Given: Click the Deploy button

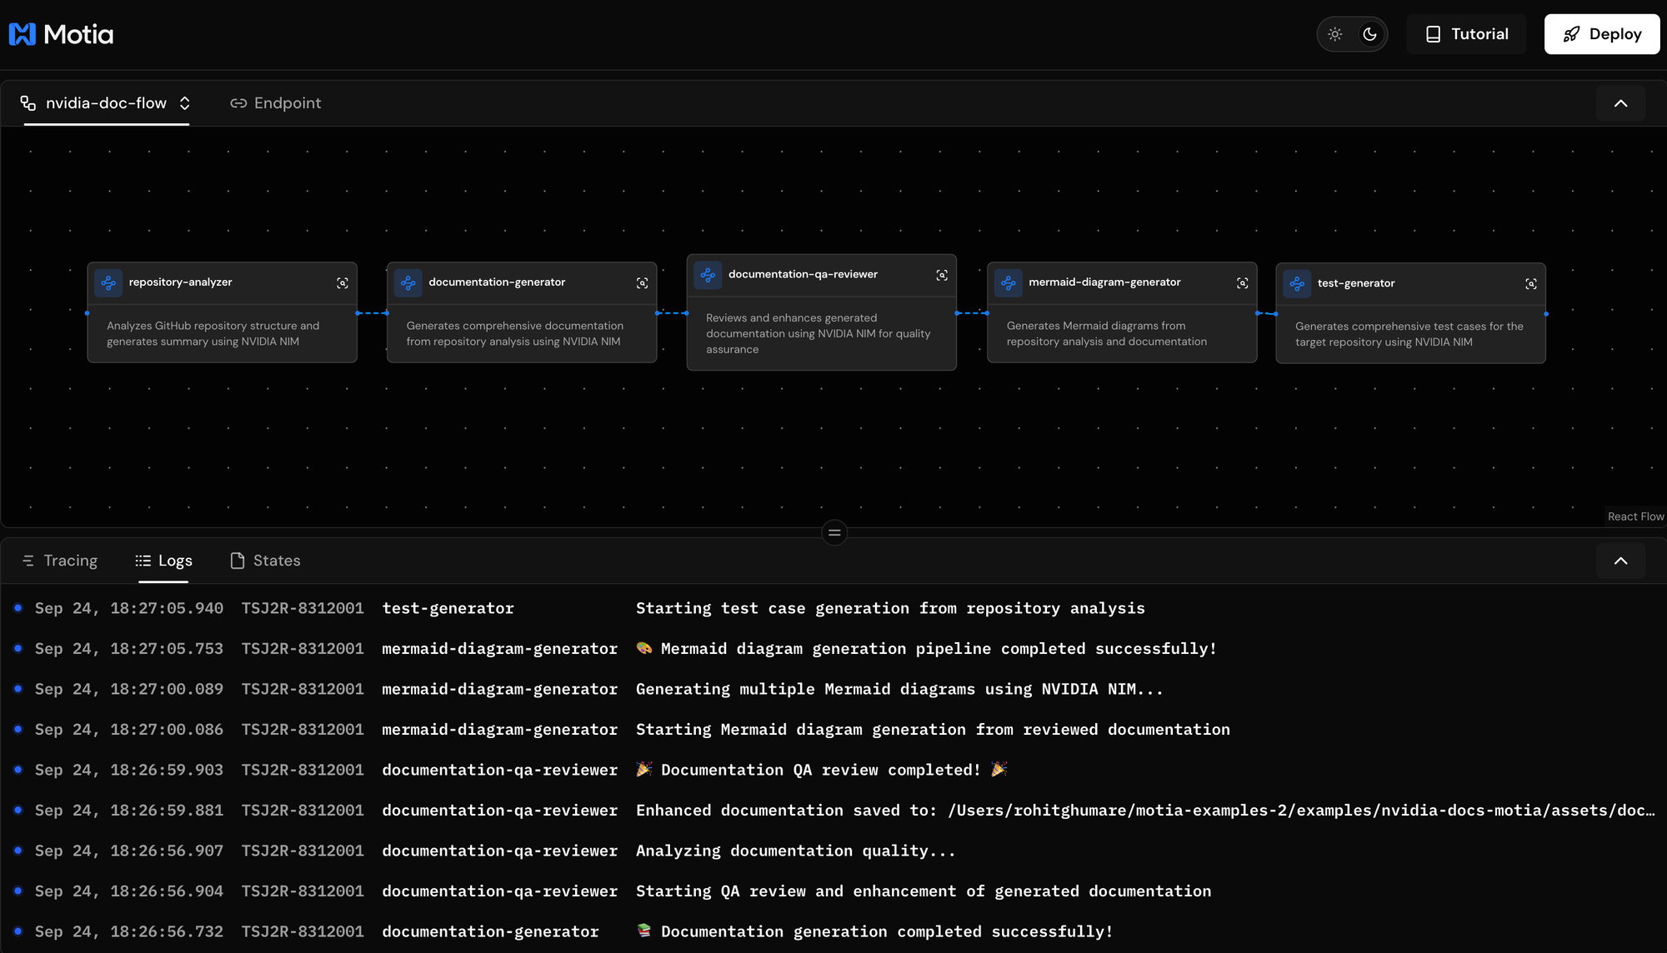Looking at the screenshot, I should [1601, 34].
